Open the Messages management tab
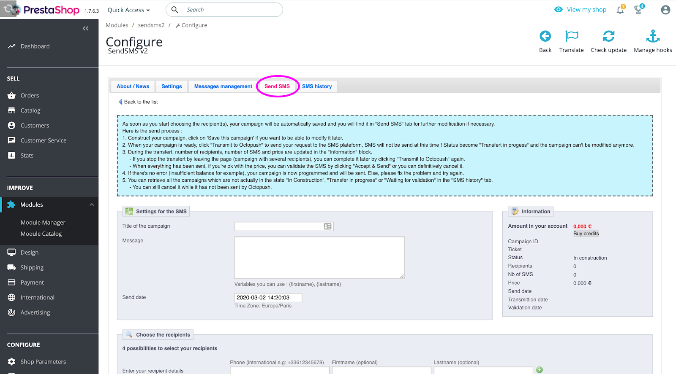Screen dimensions: 676x374 click(223, 86)
